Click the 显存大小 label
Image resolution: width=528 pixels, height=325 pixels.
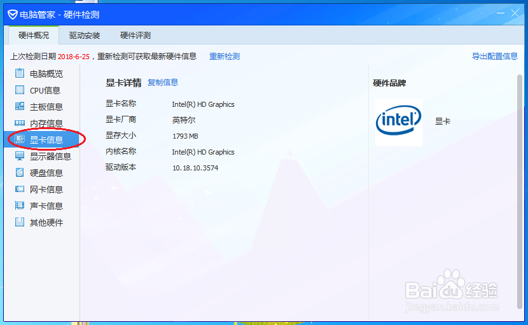(x=121, y=135)
